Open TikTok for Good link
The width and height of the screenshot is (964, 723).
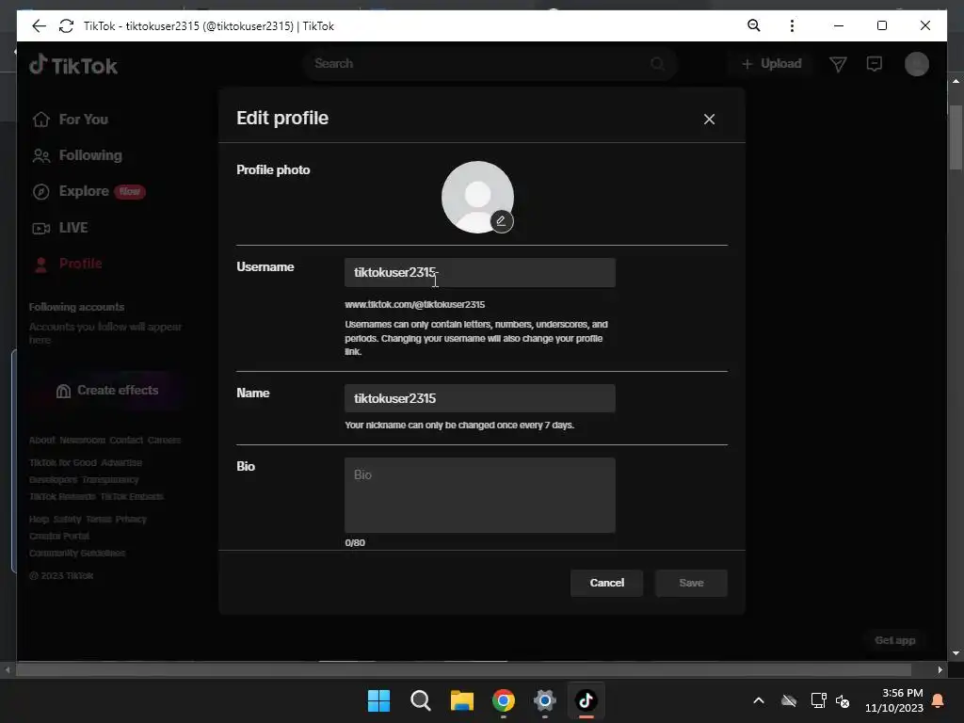pyautogui.click(x=63, y=462)
